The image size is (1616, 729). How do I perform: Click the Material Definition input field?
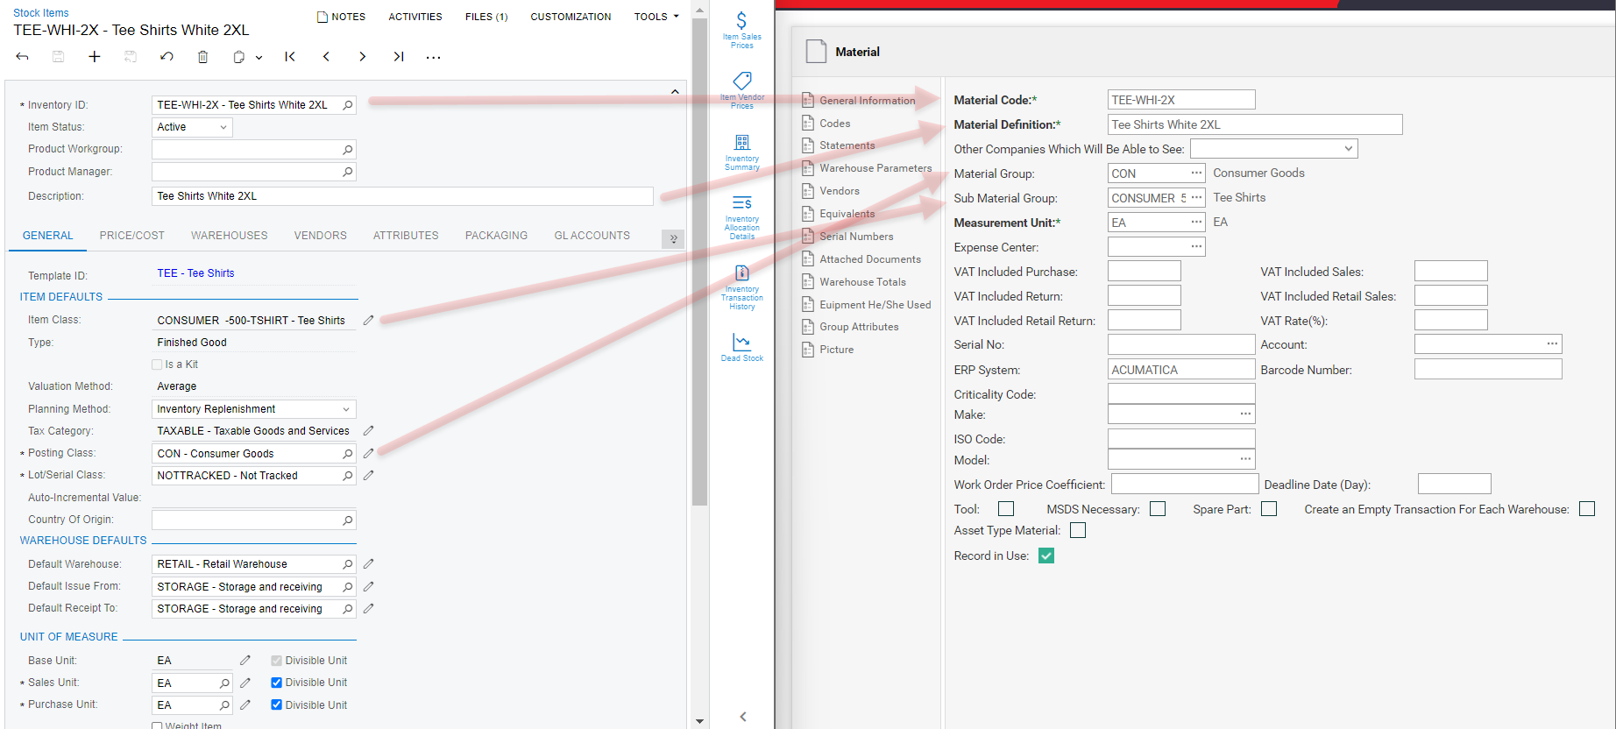tap(1255, 124)
